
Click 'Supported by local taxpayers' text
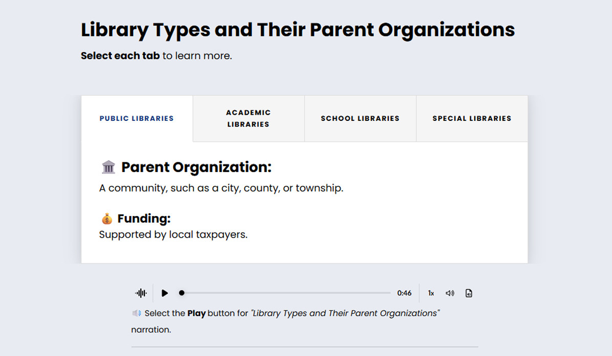[x=173, y=235]
